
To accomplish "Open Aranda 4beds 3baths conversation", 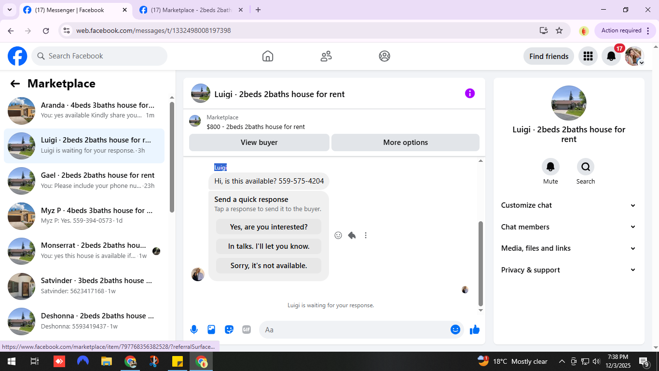I will coord(84,111).
